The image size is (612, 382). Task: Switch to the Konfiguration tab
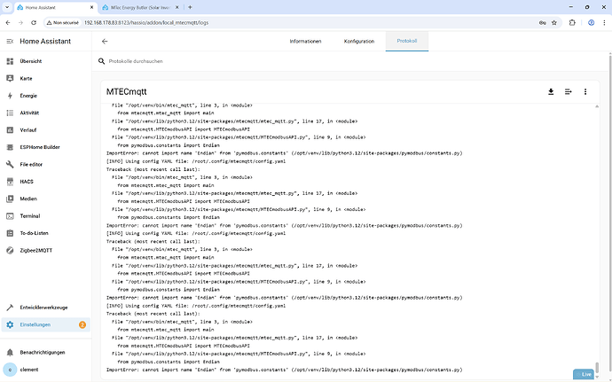coord(358,42)
